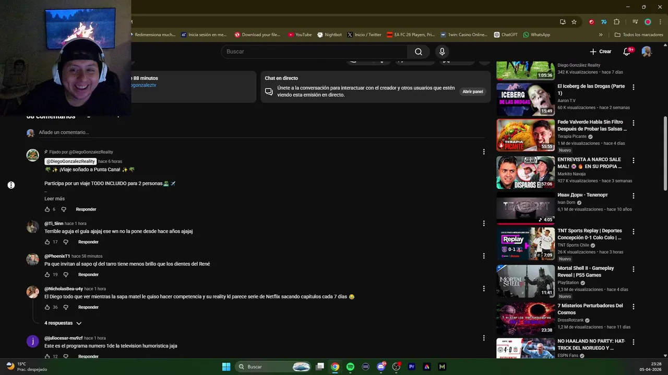Open TNT Sports Replay thumbnail

525,244
